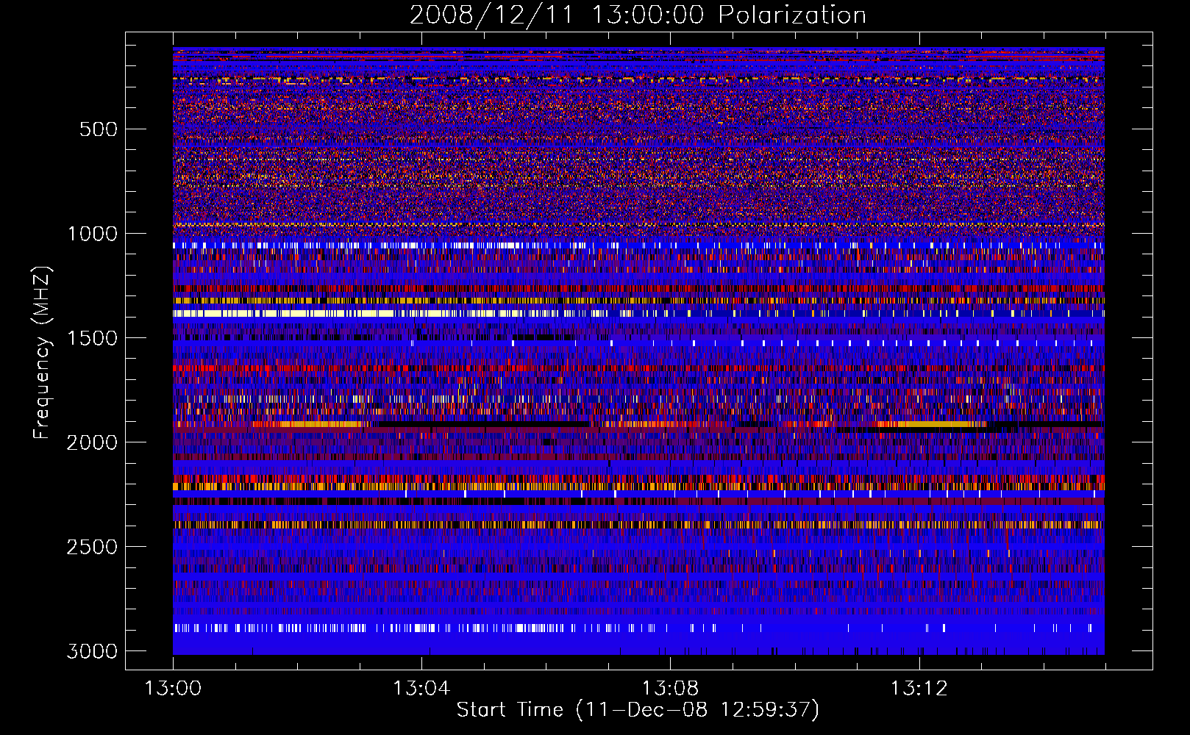This screenshot has height=735, width=1190.
Task: Click the plot title '2008/12/11 13:00:00 Polarization'
Action: tap(638, 15)
